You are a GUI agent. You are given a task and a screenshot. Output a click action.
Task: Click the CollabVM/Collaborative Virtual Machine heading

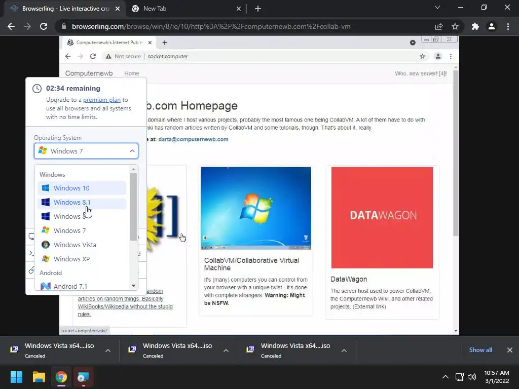(x=251, y=264)
